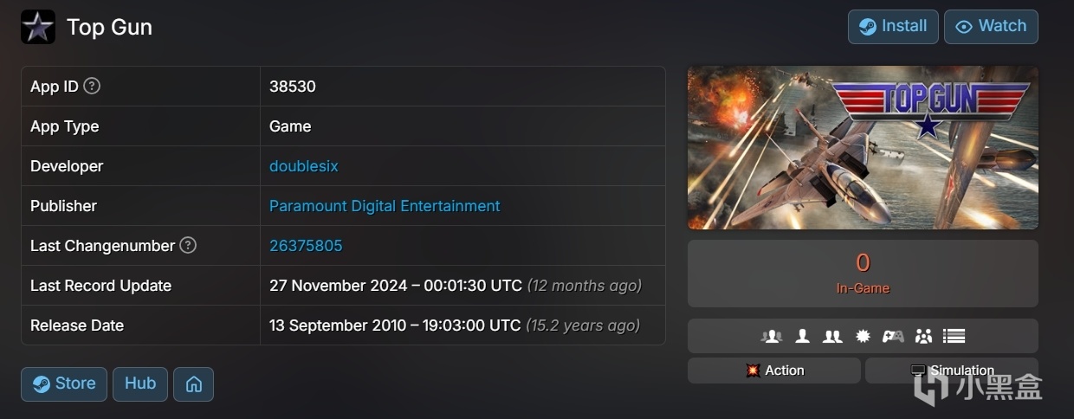1074x419 pixels.
Task: Open the community Hub button
Action: (140, 384)
